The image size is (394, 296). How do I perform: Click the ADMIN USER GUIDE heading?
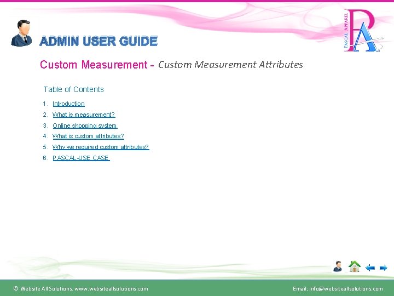pos(99,41)
